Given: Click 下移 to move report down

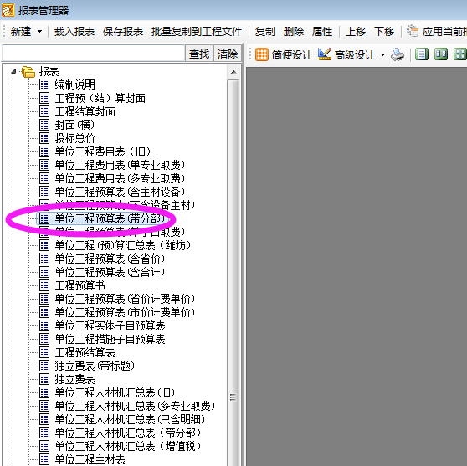Looking at the screenshot, I should point(384,31).
